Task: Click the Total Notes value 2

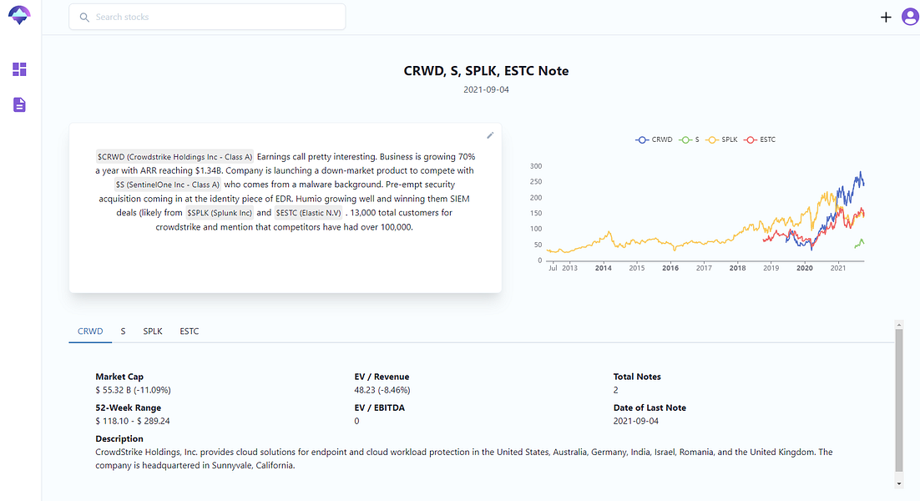Action: [615, 390]
